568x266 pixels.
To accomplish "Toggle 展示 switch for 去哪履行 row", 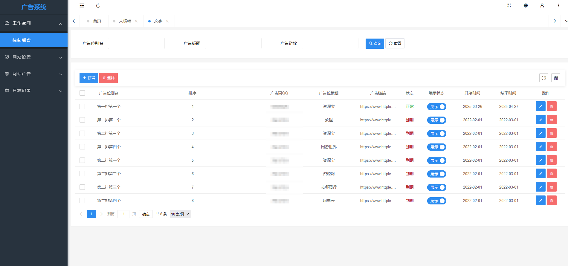I will tap(436, 187).
